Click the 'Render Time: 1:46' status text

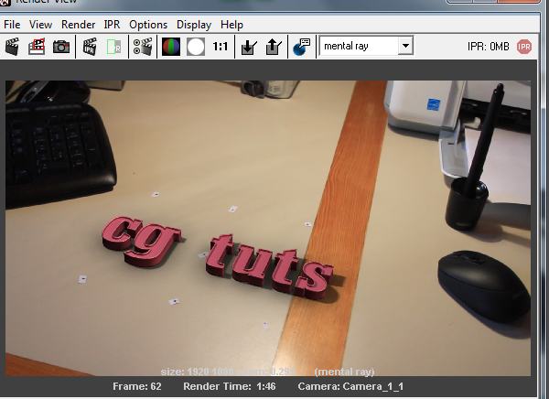pos(230,386)
